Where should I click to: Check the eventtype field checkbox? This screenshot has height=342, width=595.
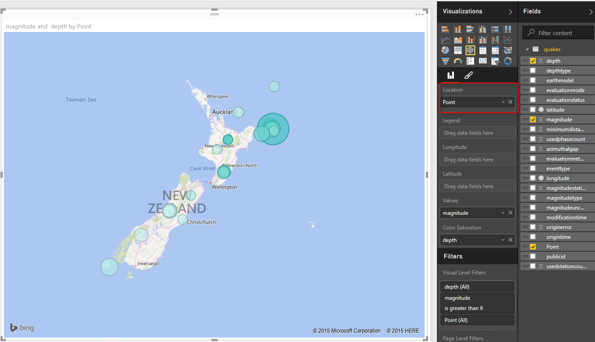(x=533, y=169)
